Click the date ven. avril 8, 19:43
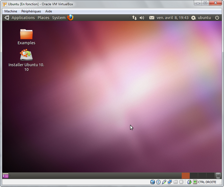224x187 pixels. click(172, 18)
